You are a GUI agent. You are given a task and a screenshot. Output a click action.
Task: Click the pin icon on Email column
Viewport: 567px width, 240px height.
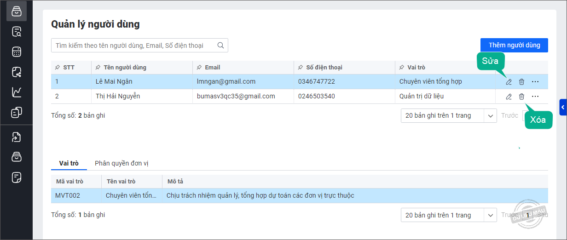click(199, 68)
